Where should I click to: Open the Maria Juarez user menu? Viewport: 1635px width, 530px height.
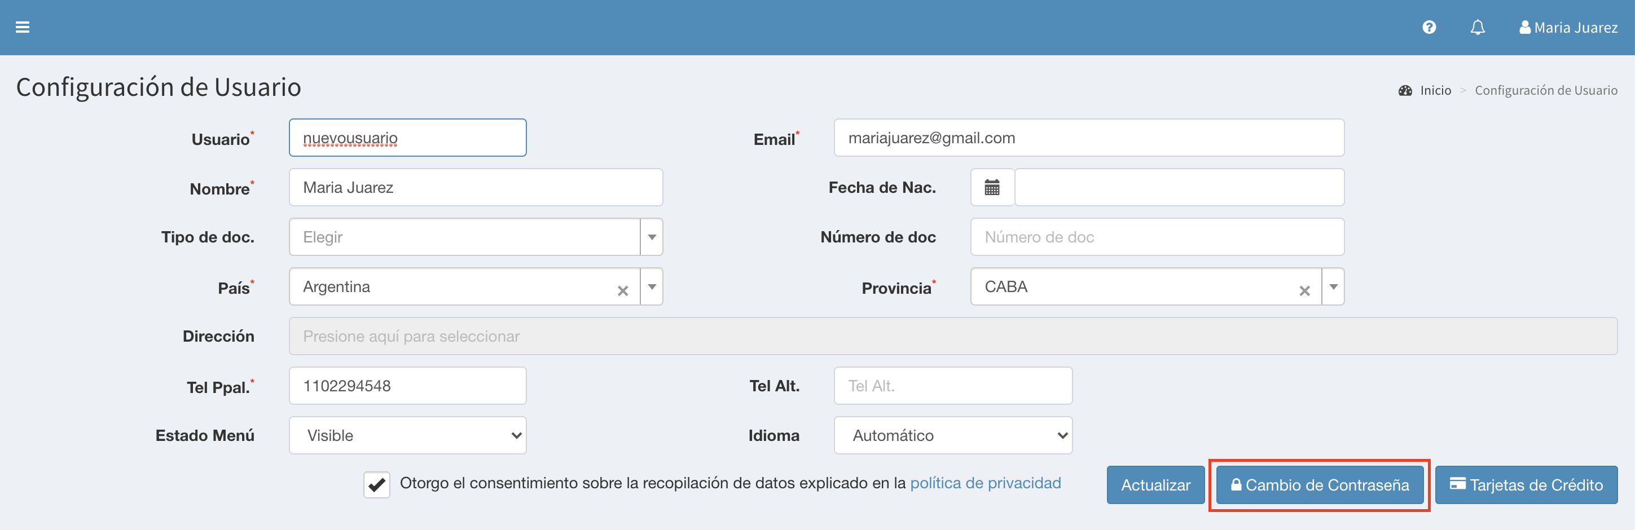(x=1568, y=27)
